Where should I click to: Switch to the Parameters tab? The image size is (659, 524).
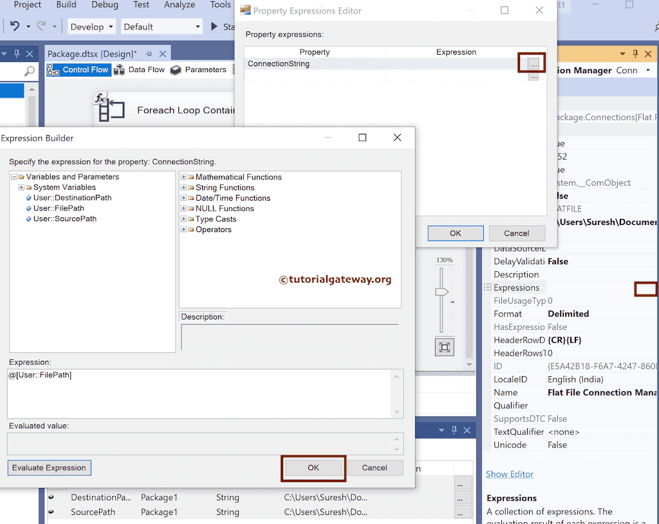[x=198, y=69]
